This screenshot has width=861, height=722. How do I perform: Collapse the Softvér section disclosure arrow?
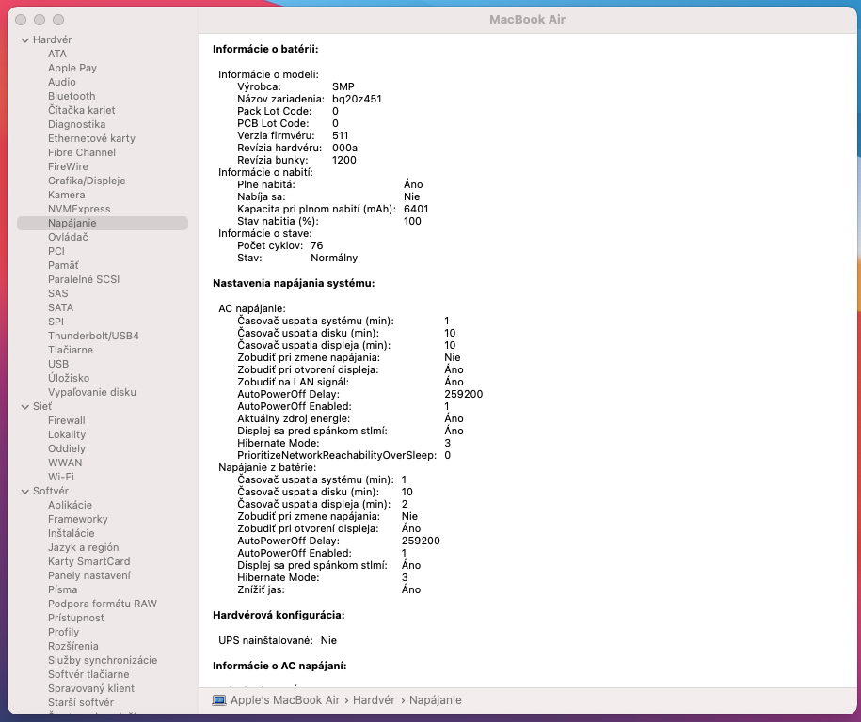(24, 491)
